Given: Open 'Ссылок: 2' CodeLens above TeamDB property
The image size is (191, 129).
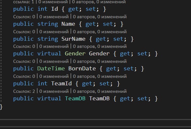Looking at the screenshot, I should pos(24,91).
